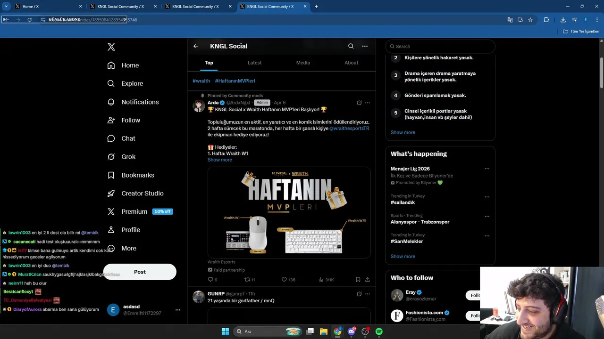Like Arda's pinned post
The image size is (604, 339).
coord(284,280)
